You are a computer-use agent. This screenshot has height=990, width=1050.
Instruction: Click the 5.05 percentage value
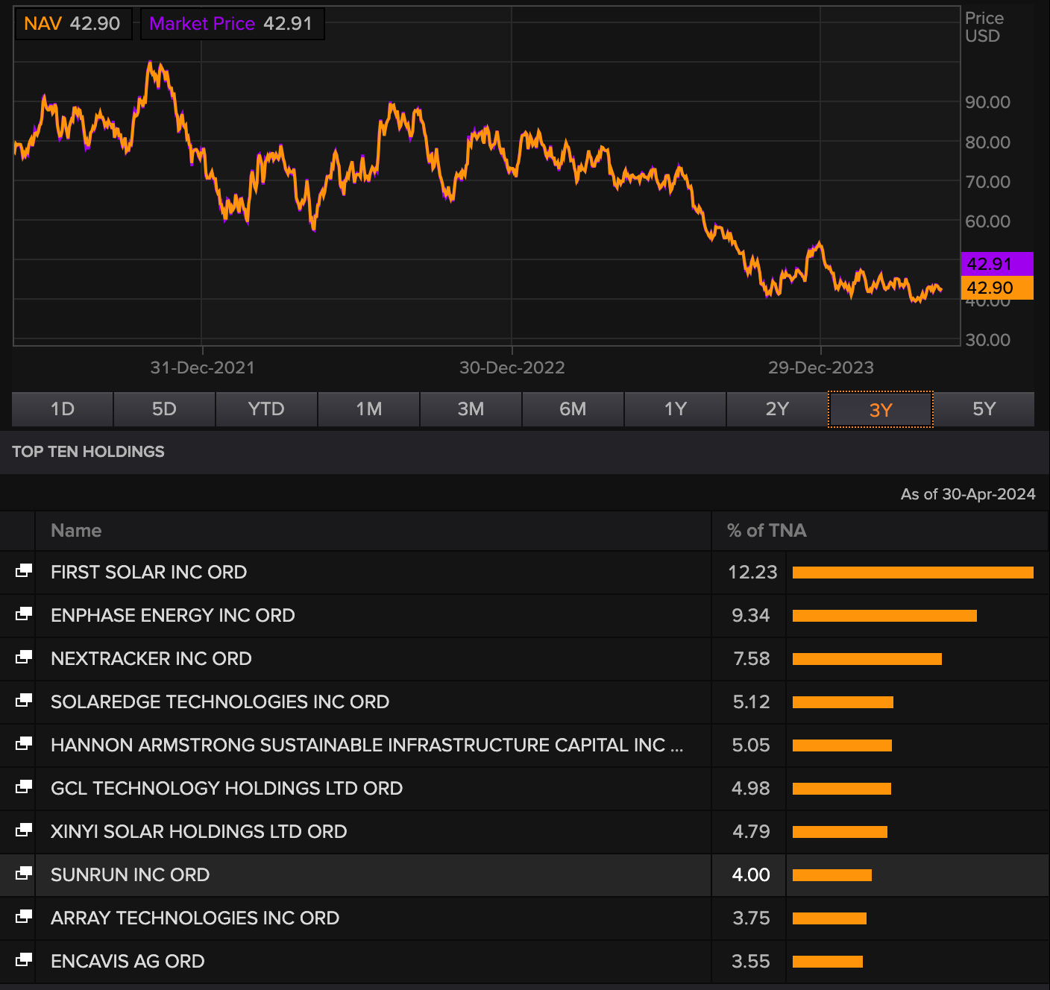tap(751, 745)
